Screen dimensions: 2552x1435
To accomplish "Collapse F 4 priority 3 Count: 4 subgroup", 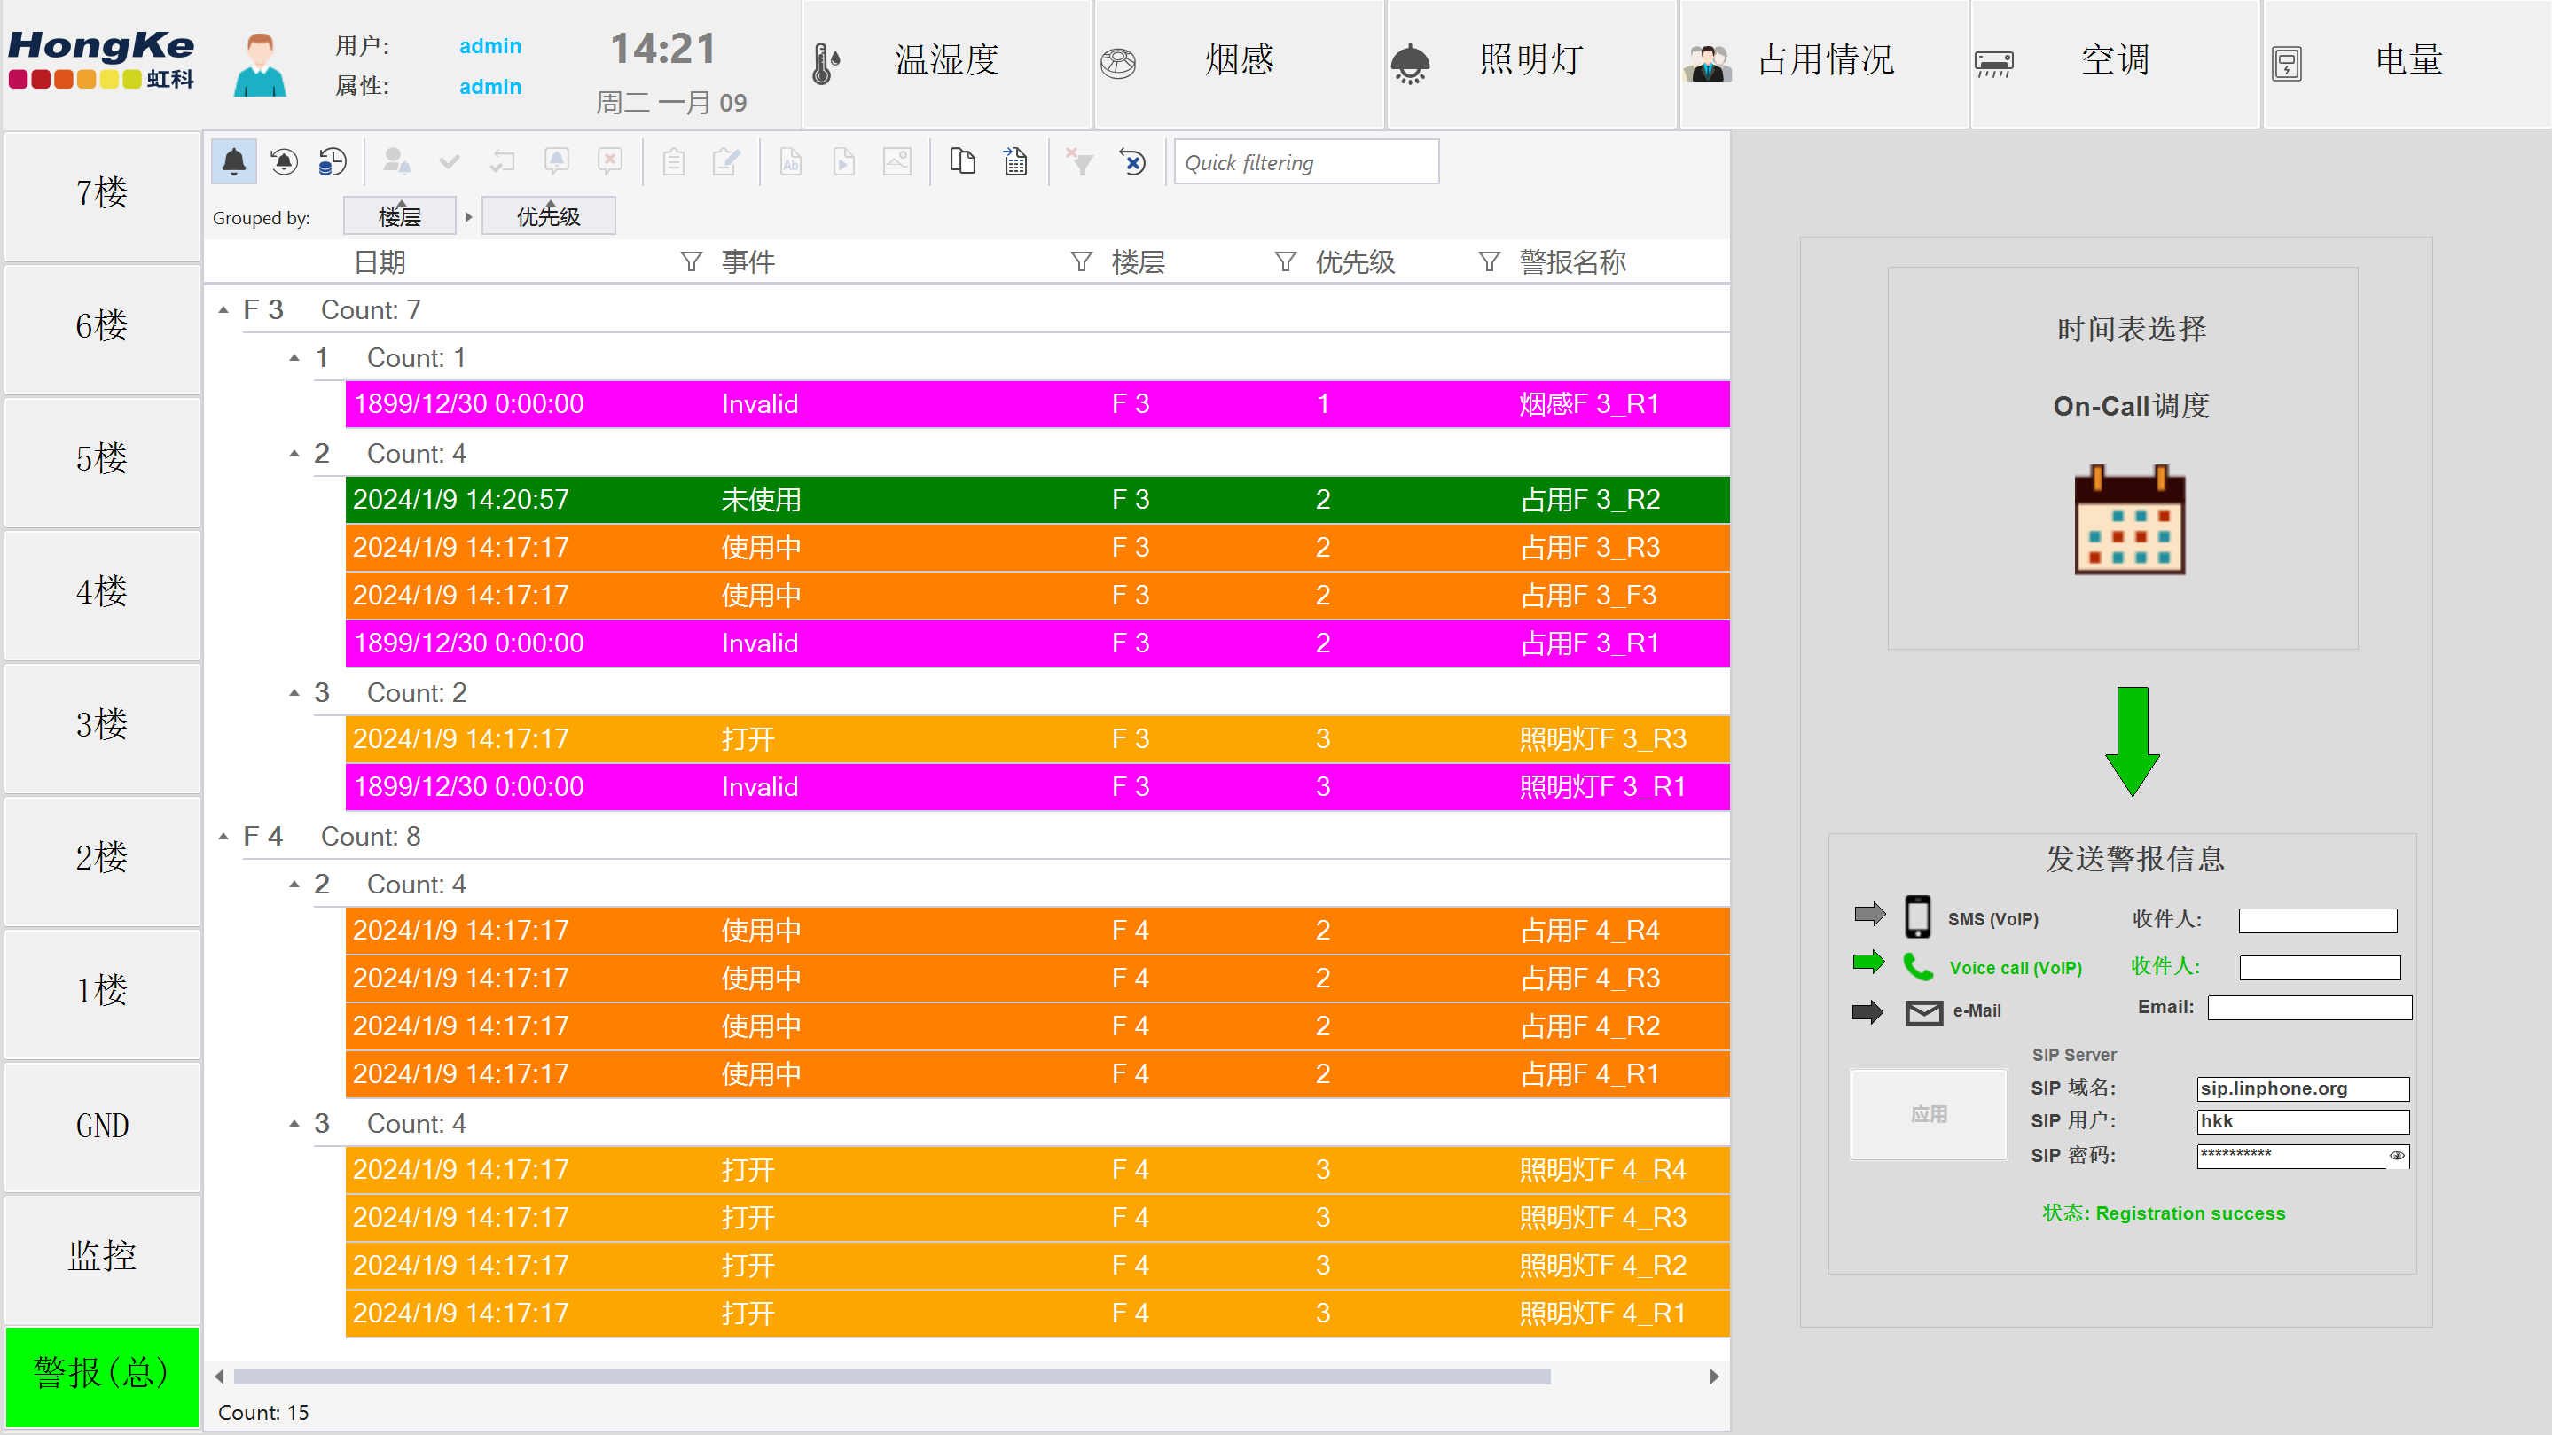I will (x=294, y=1123).
